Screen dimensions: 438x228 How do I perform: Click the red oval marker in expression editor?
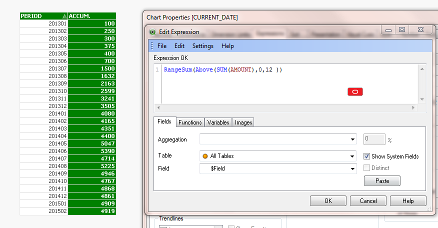tap(355, 92)
